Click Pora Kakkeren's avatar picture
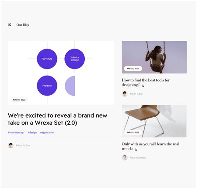This screenshot has height=189, width=197. pyautogui.click(x=125, y=157)
